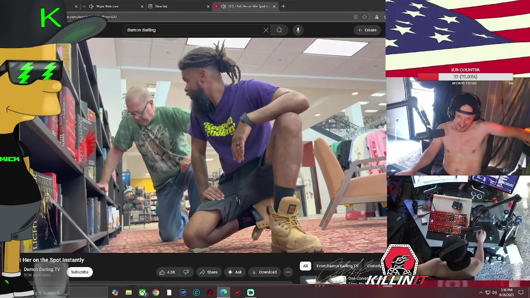
Task: Open the red swirl app on taskbar
Action: click(210, 293)
